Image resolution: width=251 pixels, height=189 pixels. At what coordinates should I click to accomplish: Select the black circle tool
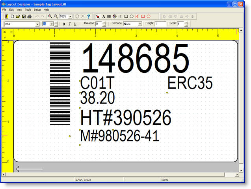pos(132,17)
